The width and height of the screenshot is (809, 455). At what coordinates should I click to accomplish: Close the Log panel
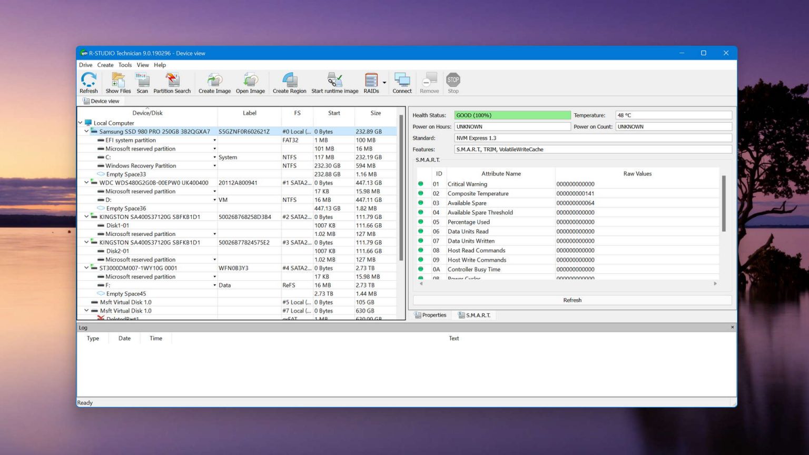(732, 327)
